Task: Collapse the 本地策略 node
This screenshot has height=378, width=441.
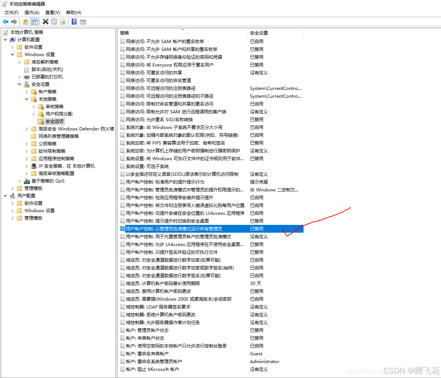Action: pos(26,99)
